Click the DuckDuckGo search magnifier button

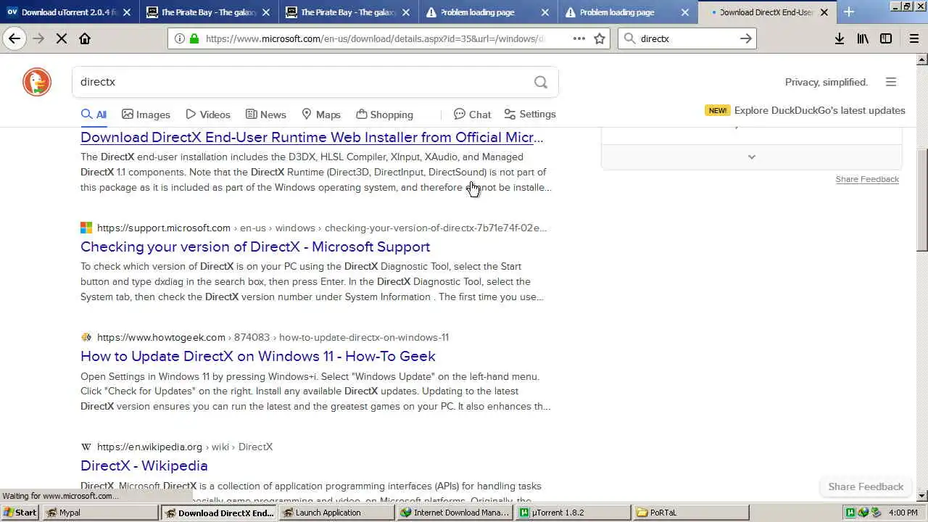coord(541,82)
